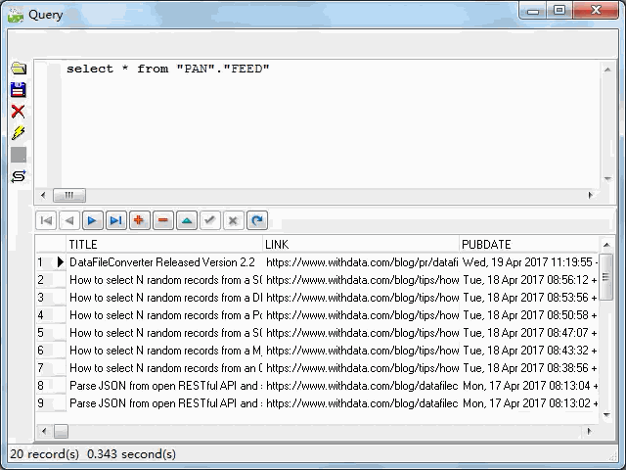Image resolution: width=626 pixels, height=470 pixels.
Task: Click the edit record triangle button
Action: pos(186,220)
